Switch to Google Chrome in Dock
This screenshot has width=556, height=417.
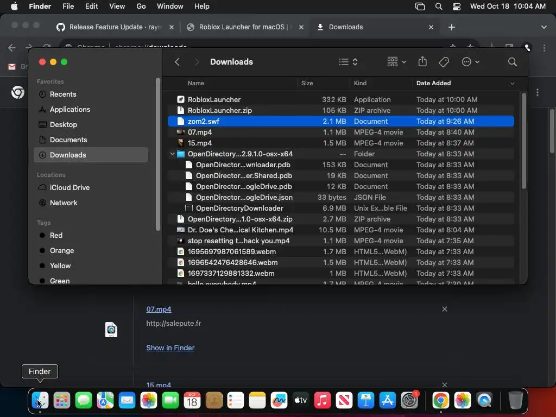(441, 400)
